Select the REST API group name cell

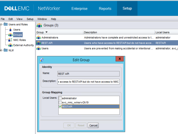(x=47, y=43)
